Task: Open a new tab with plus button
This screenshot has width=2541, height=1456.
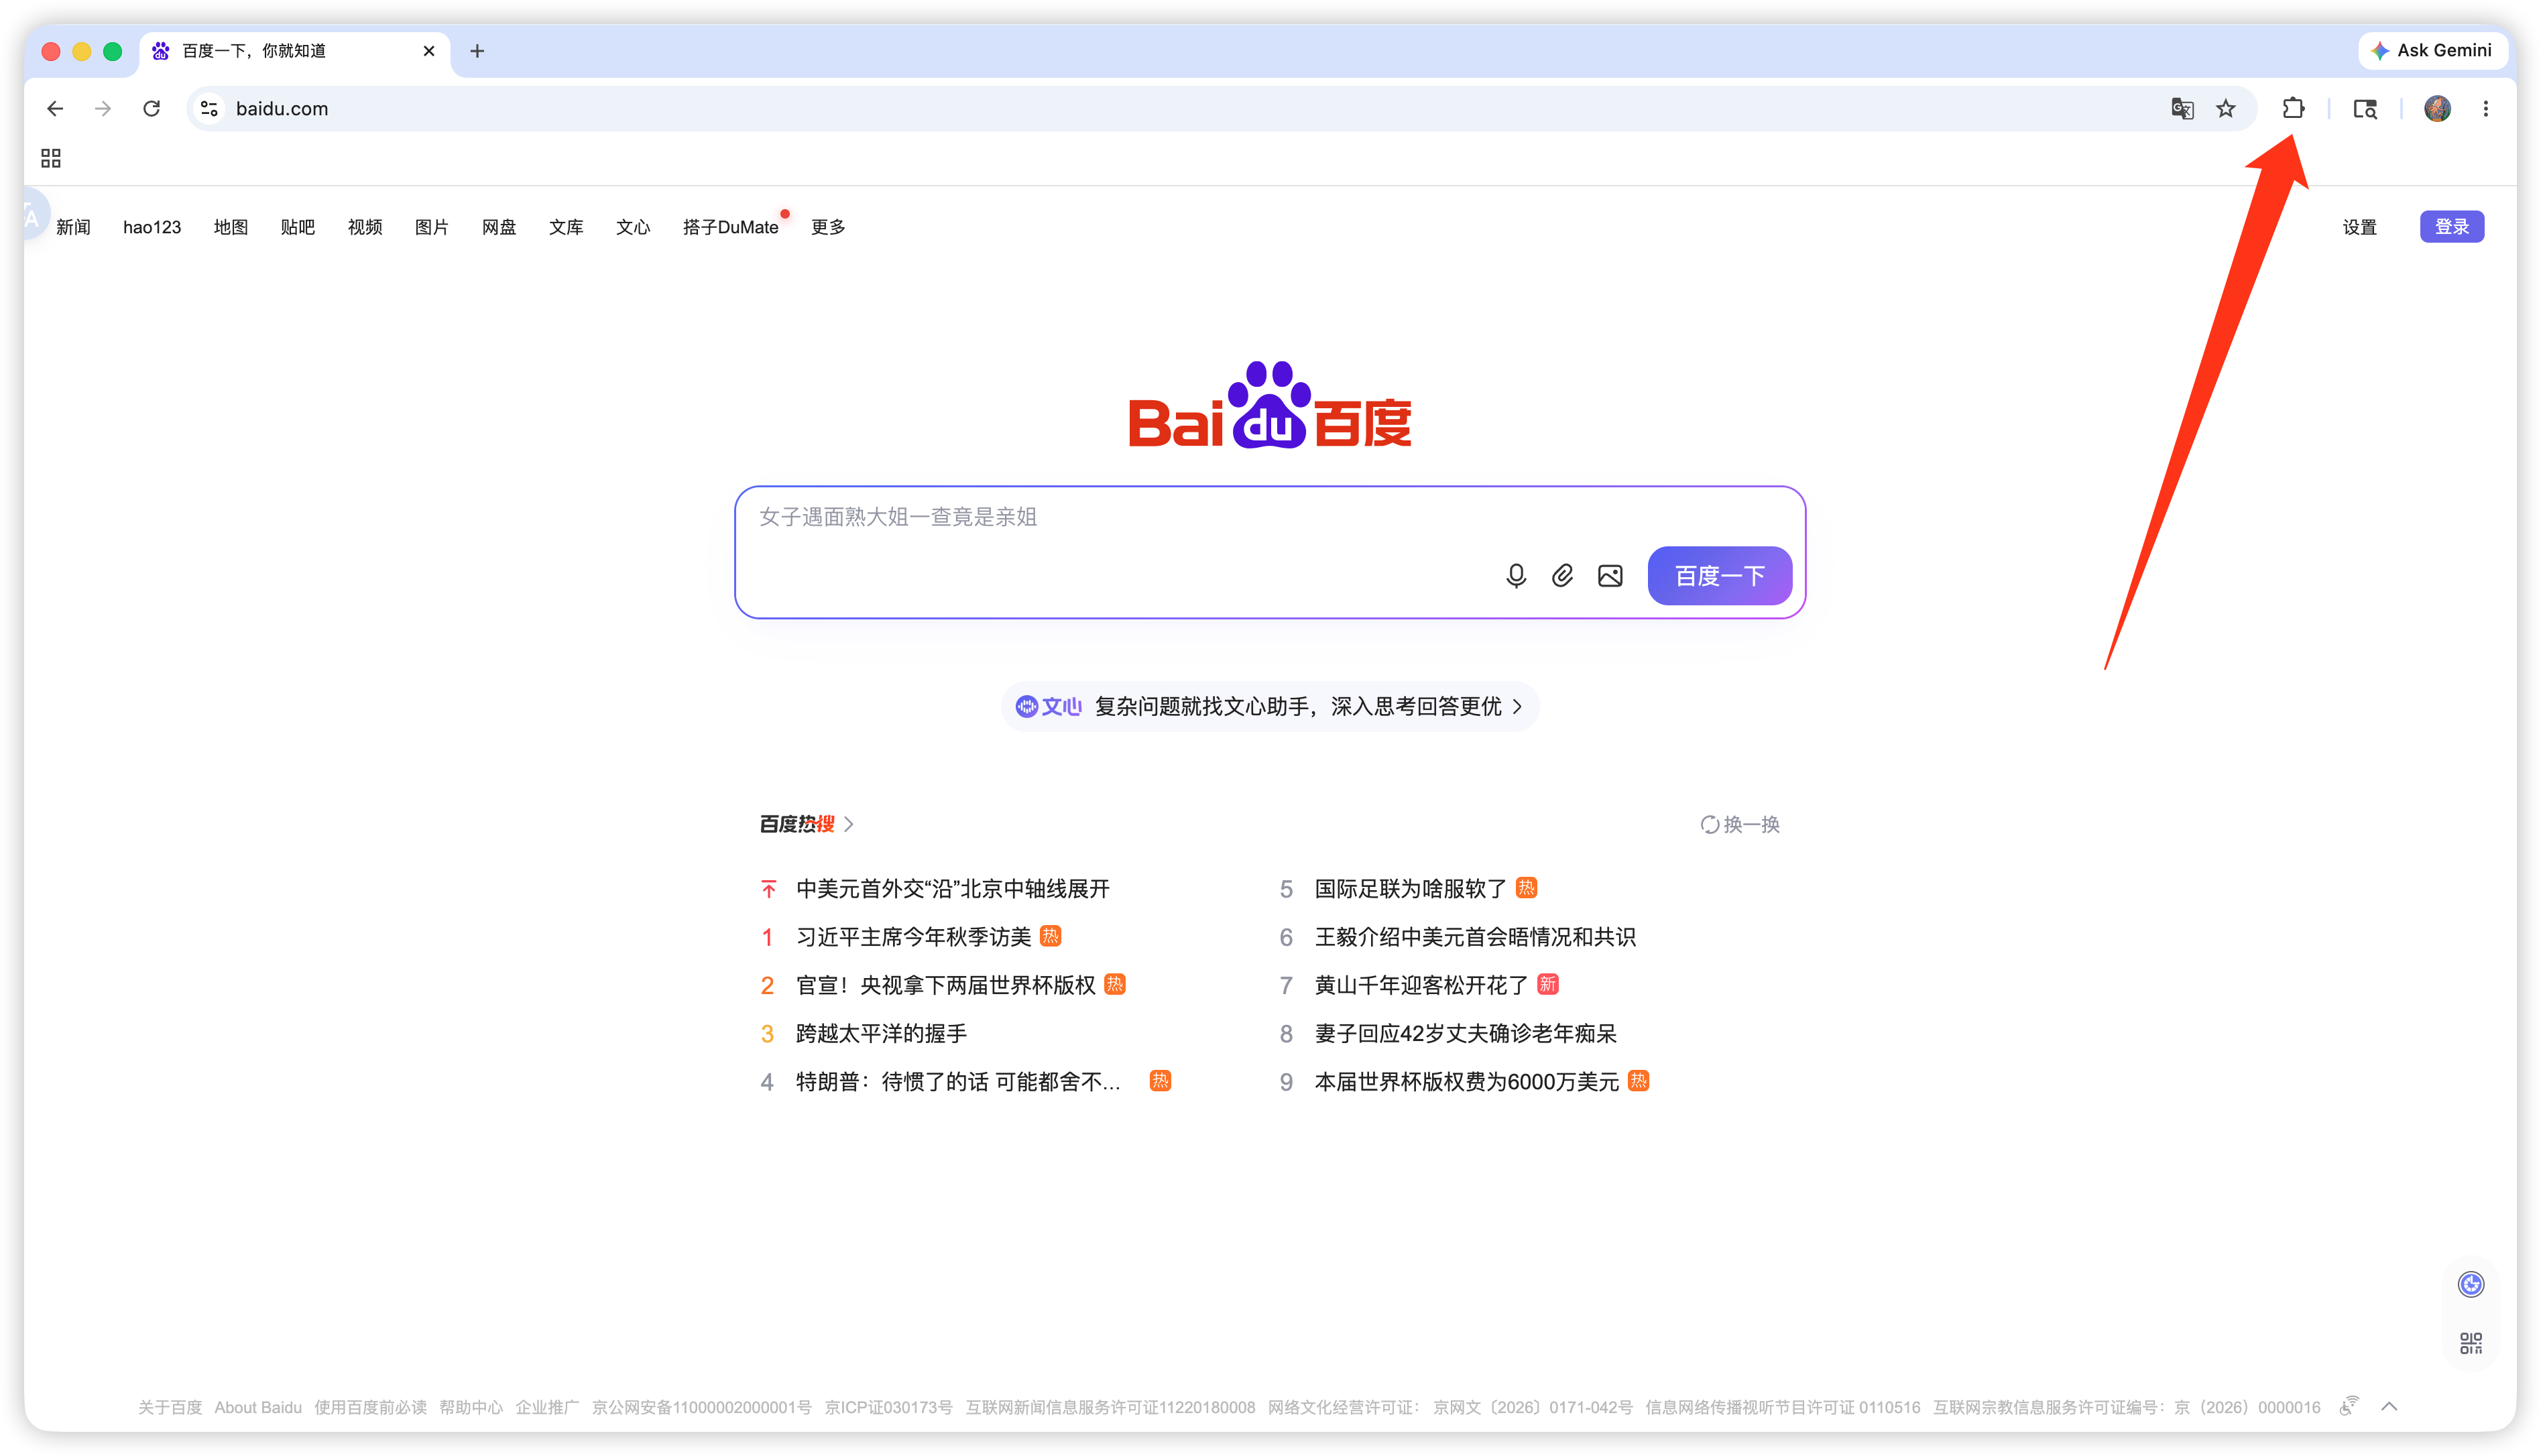Action: pyautogui.click(x=477, y=51)
